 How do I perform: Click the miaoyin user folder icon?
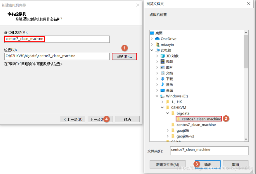pyautogui.click(x=157, y=44)
